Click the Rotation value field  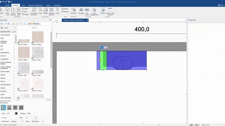pos(31,113)
